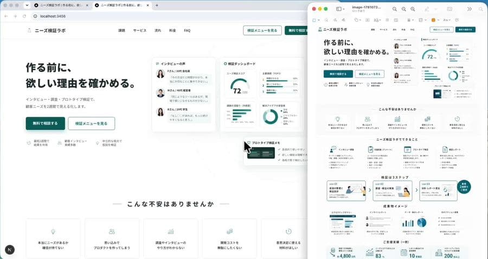
Task: Click the donut chart in browser dashboard
Action: click(x=271, y=117)
